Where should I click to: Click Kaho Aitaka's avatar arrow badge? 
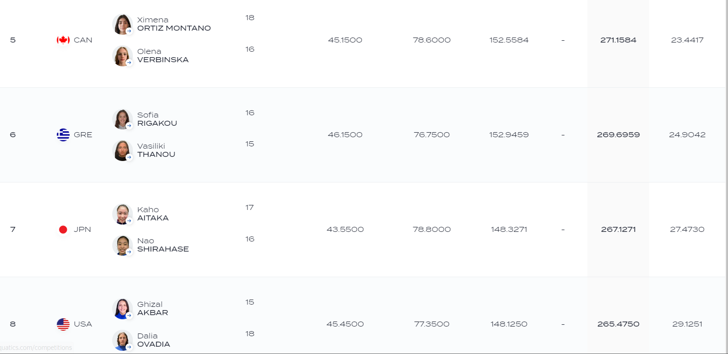pyautogui.click(x=129, y=220)
